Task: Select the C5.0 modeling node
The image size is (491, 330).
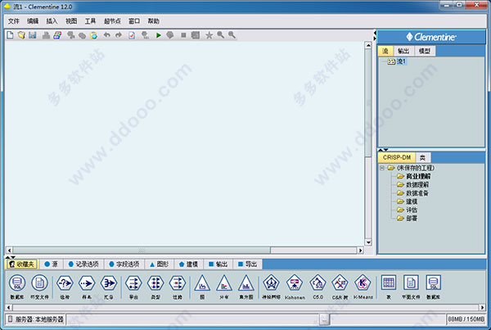Action: 318,287
